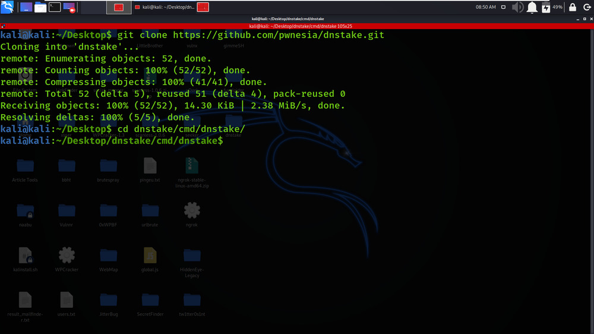Image resolution: width=594 pixels, height=334 pixels.
Task: Click the terminal window title text
Action: [x=287, y=18]
